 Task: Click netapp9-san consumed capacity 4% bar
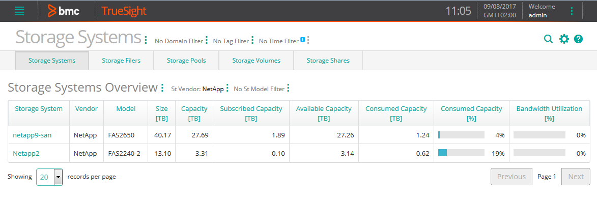coord(462,135)
